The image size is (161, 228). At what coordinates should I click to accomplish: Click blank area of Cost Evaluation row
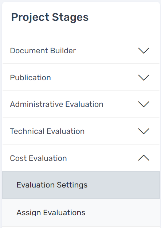pos(102,158)
